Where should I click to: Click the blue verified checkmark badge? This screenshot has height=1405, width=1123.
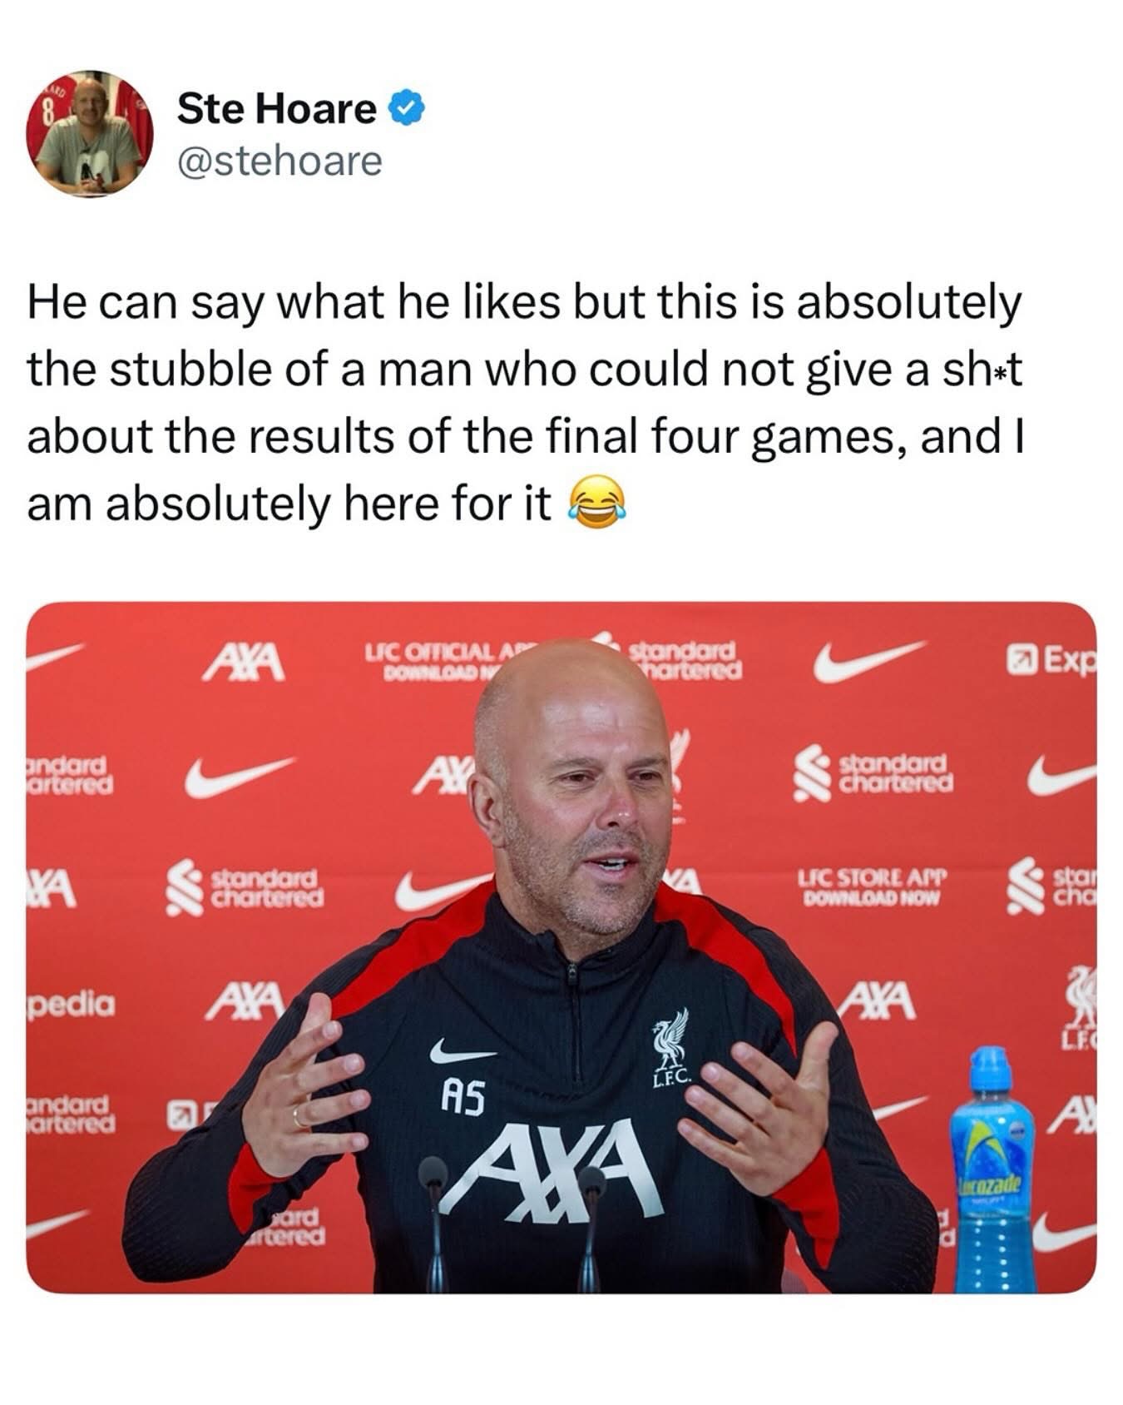[x=408, y=109]
